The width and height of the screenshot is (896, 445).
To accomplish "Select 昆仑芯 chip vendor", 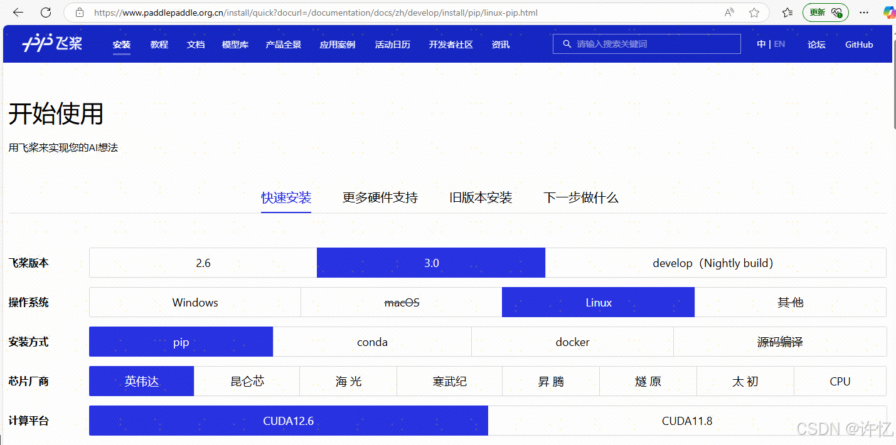I will point(247,381).
